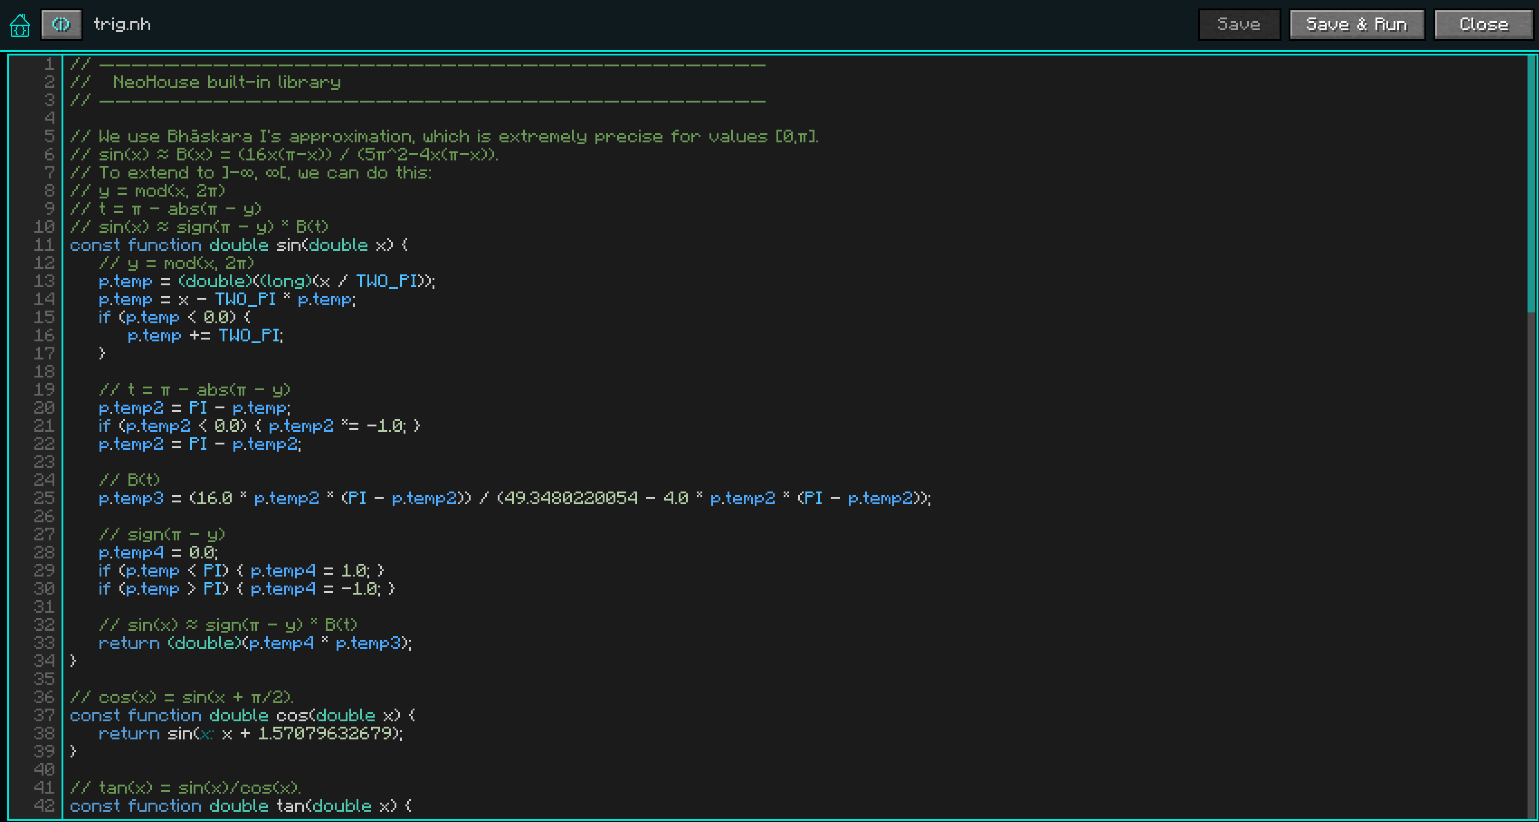Click 'if (p.temp < PI)' line
The height and width of the screenshot is (822, 1539).
(241, 571)
